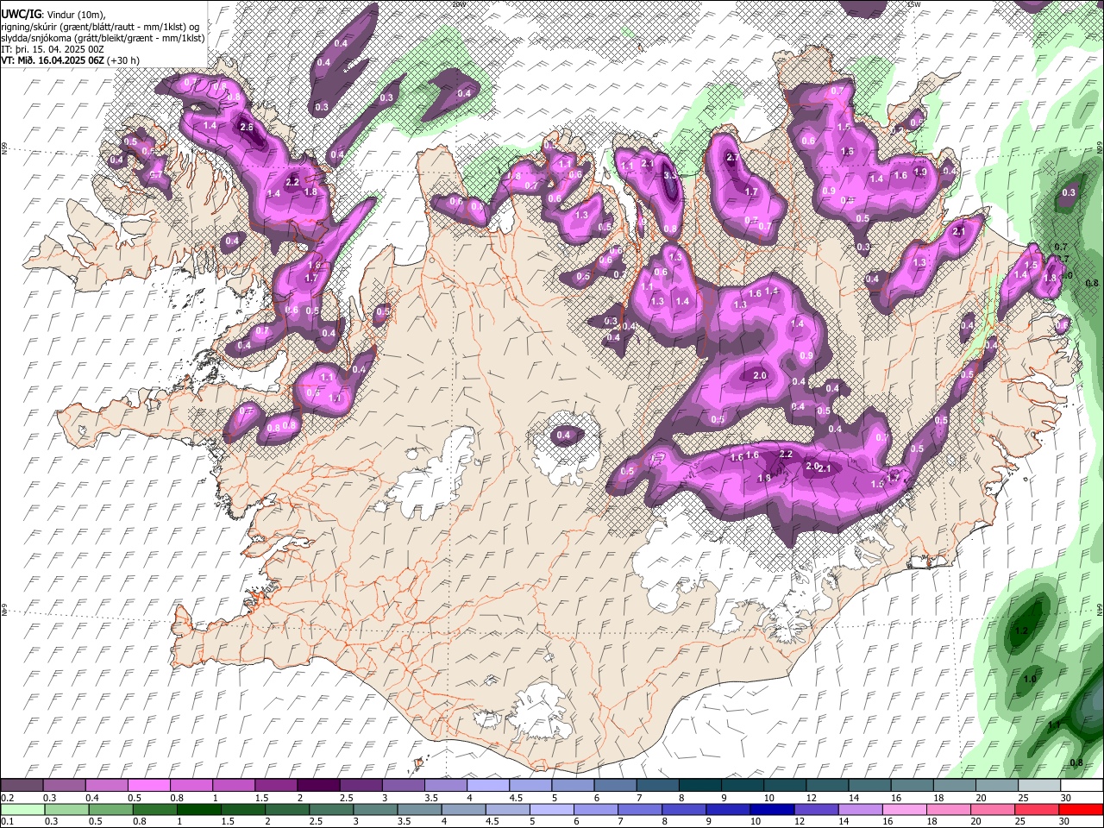
Task: Pick the deep navy blue swatch labeled 10
Action: tap(774, 809)
